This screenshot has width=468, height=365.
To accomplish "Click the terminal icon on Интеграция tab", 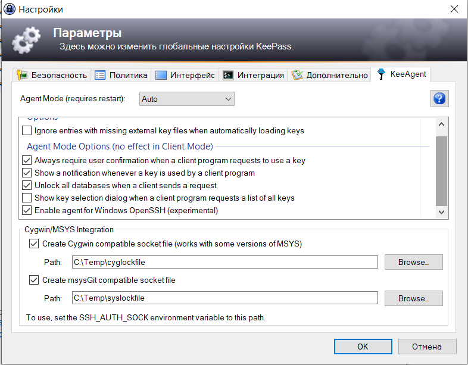I will pos(228,75).
